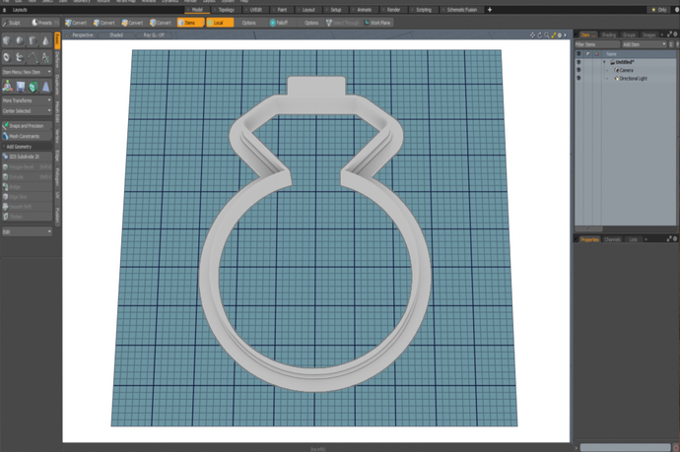Image resolution: width=680 pixels, height=452 pixels.
Task: Click the third Convert button
Action: 133,23
